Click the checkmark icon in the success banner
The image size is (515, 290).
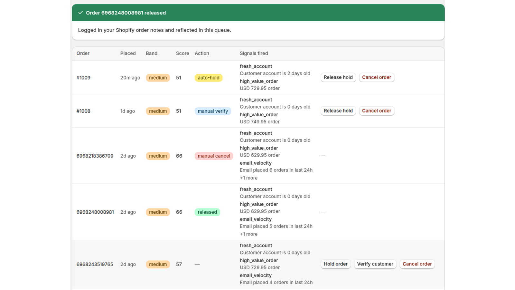(x=80, y=13)
